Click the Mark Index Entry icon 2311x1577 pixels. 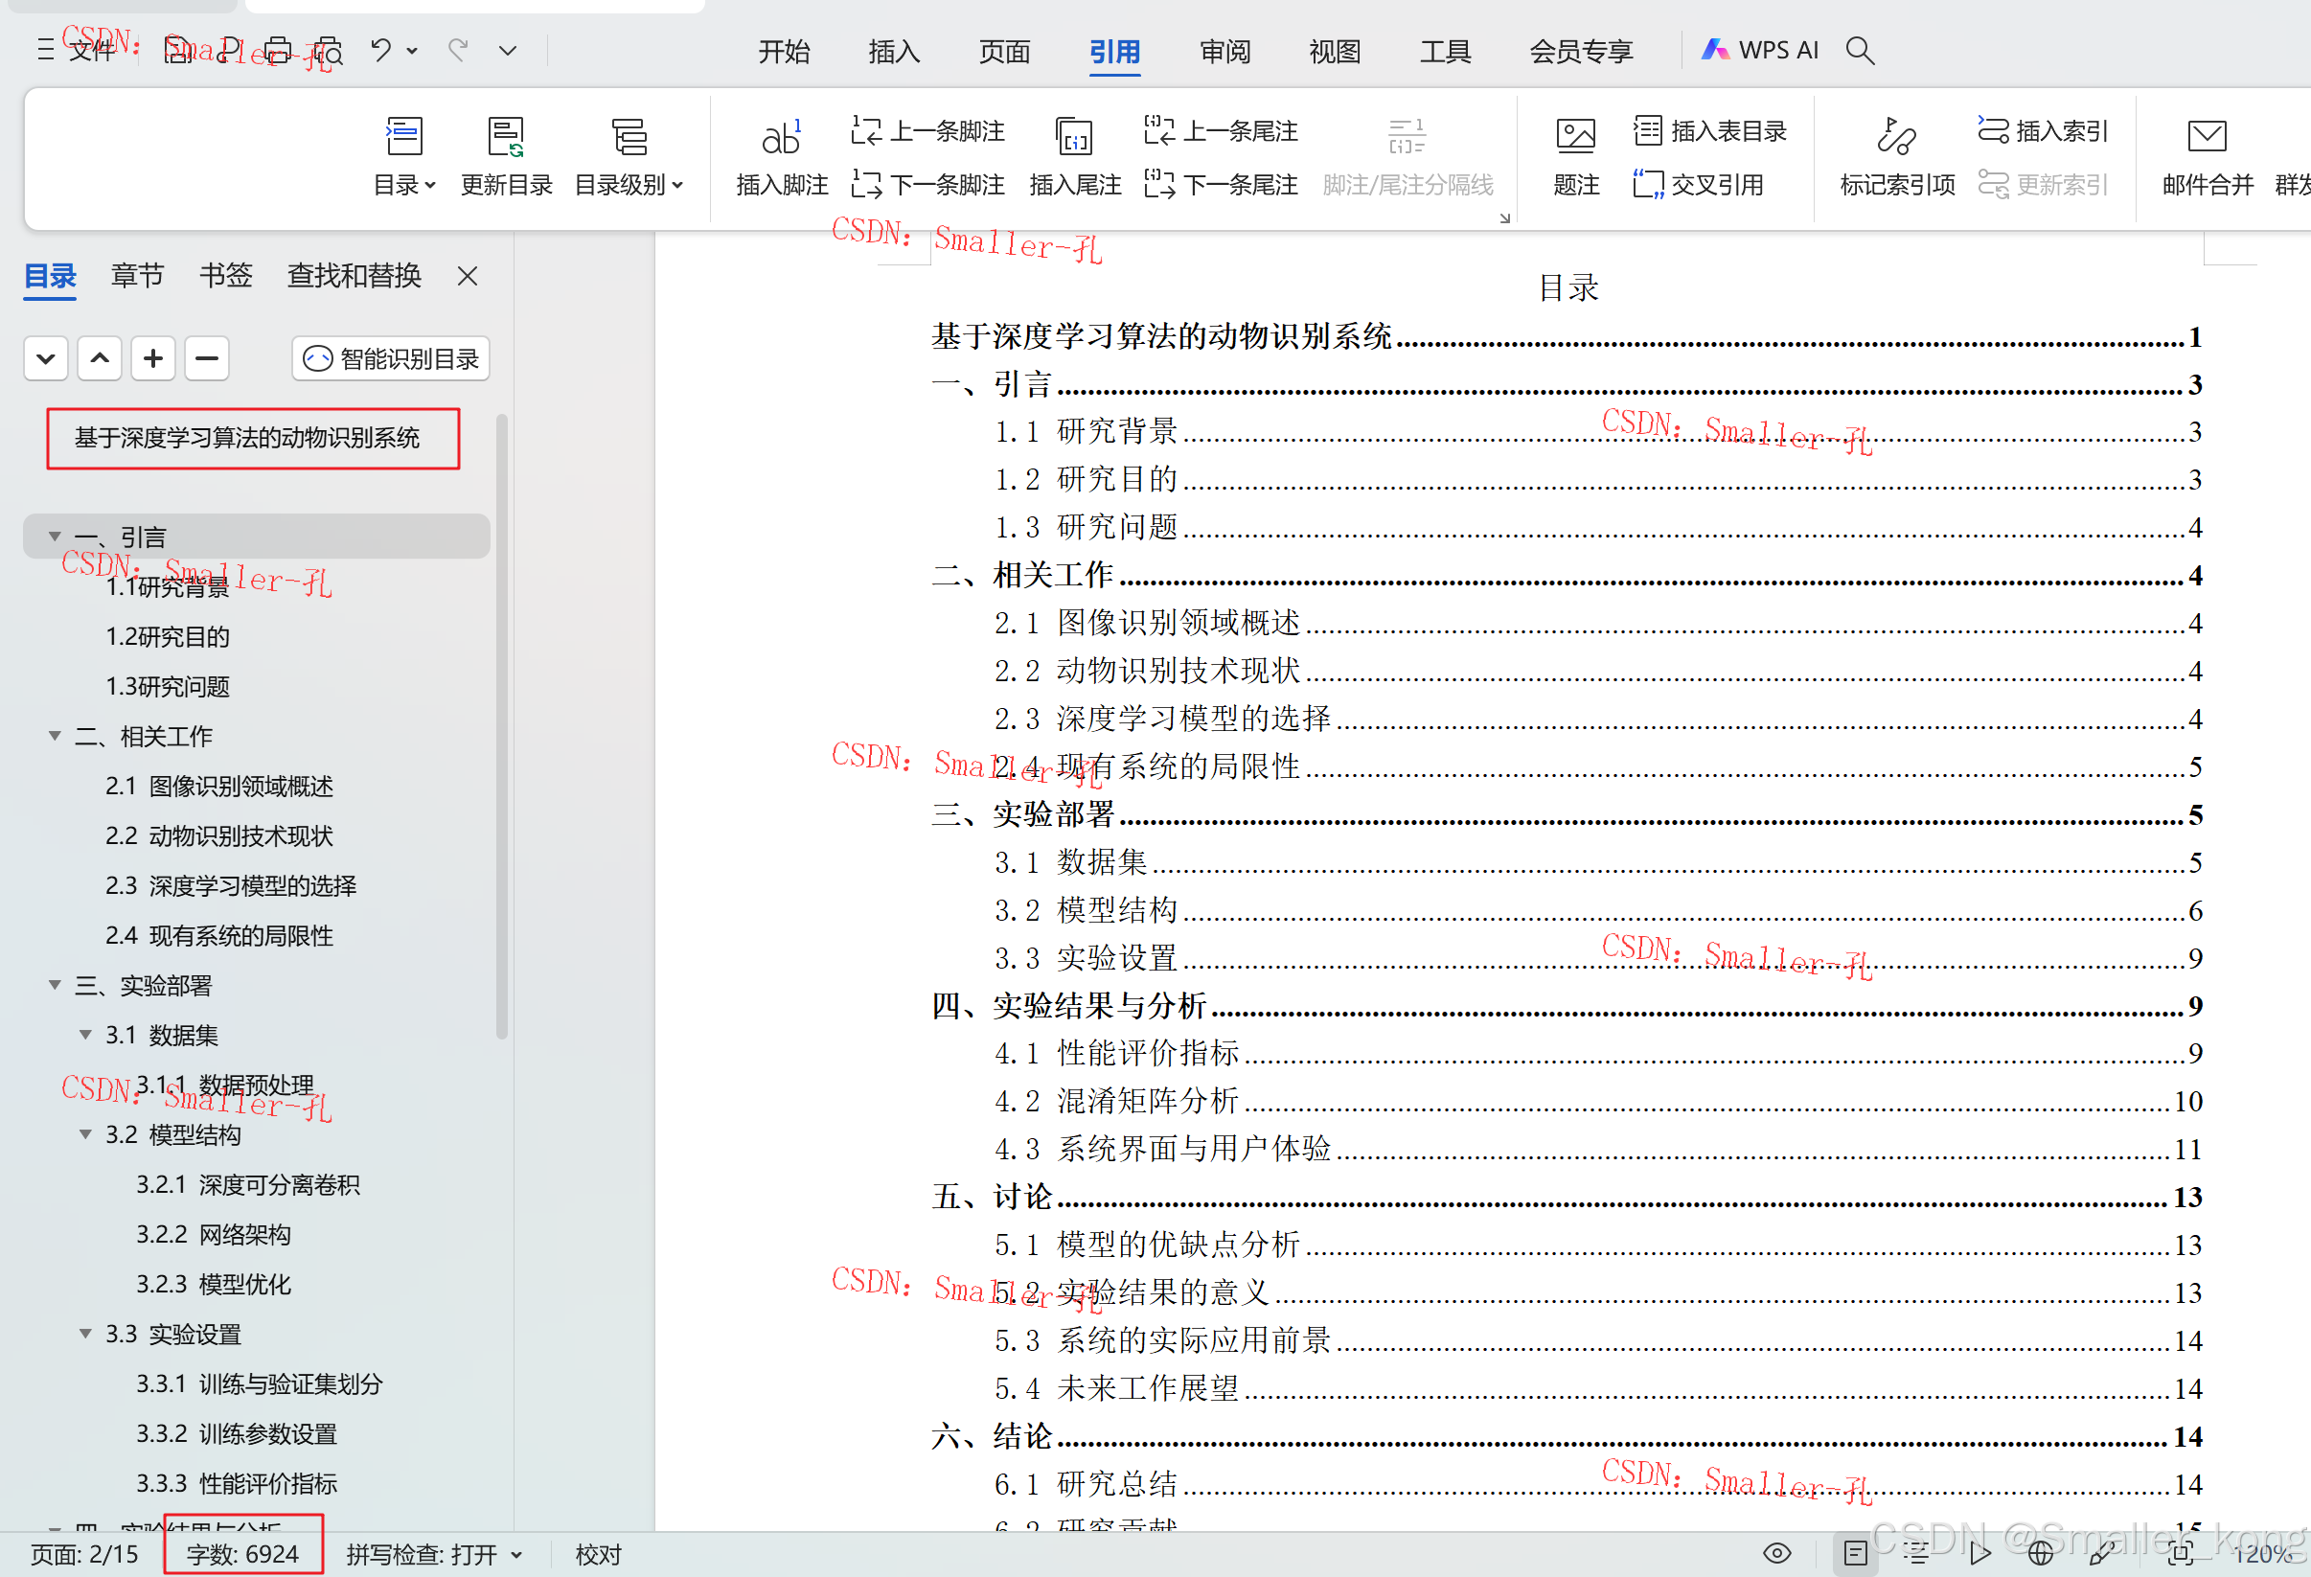coord(1896,138)
